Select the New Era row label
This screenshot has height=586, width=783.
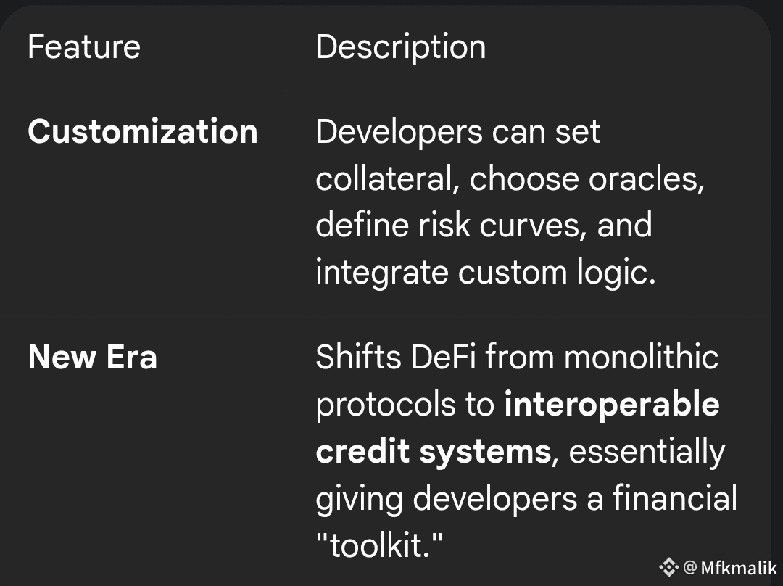[x=92, y=358]
